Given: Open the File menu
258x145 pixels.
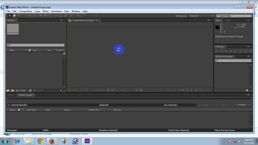Looking at the screenshot, I should click(8, 11).
